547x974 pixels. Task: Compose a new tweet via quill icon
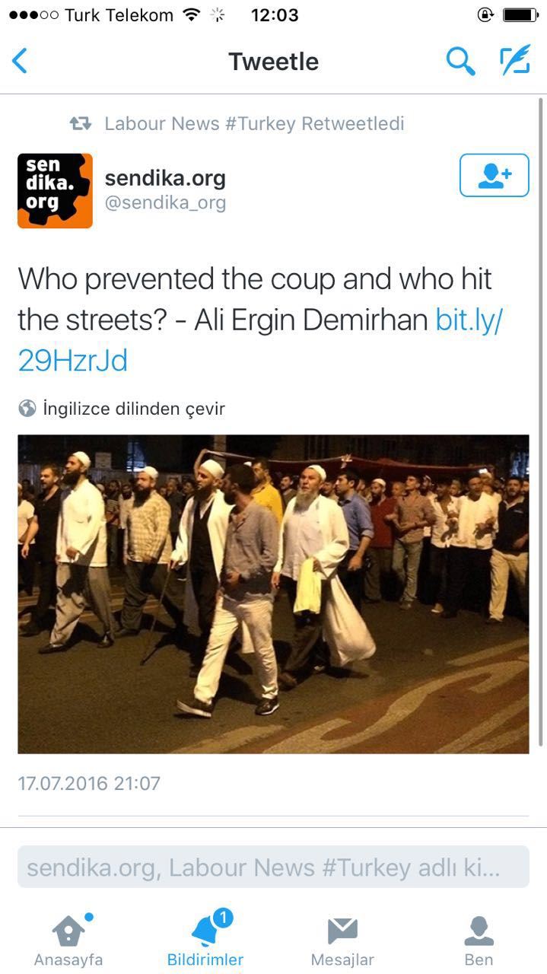click(x=515, y=60)
